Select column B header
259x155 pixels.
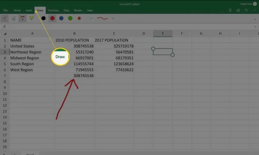tap(74, 34)
